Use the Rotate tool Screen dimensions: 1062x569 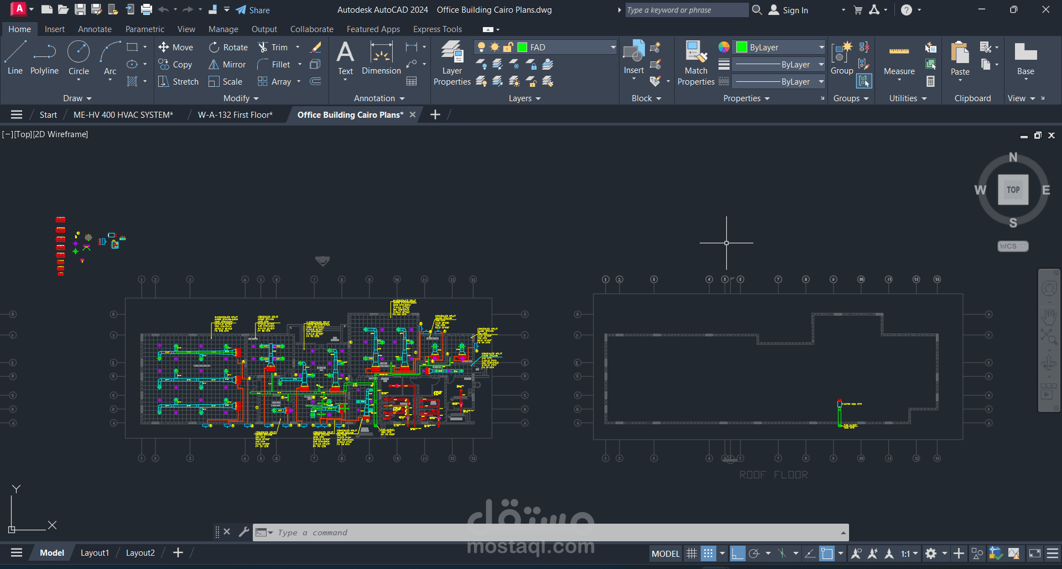[228, 48]
